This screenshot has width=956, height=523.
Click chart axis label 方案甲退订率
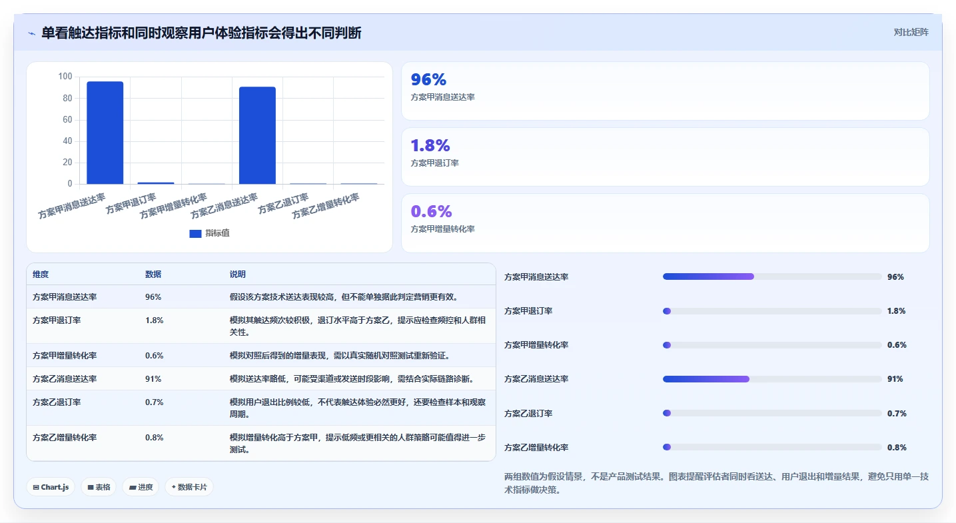click(x=131, y=204)
